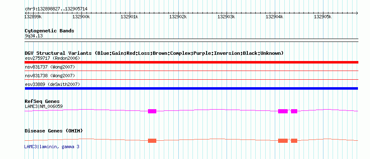Click the thick red esv2759717 loss bar
This screenshot has width=370, height=159.
click(x=191, y=62)
